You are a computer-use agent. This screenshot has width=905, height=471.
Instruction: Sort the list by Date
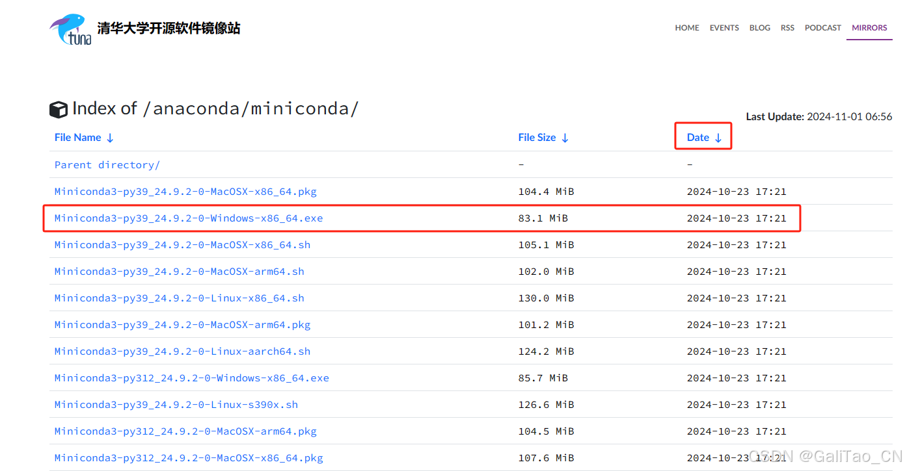(x=704, y=138)
